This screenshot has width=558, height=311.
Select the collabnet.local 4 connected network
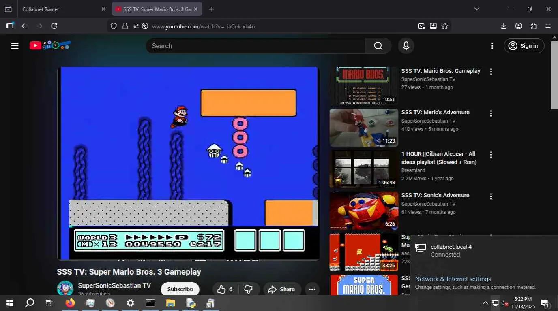(484, 251)
